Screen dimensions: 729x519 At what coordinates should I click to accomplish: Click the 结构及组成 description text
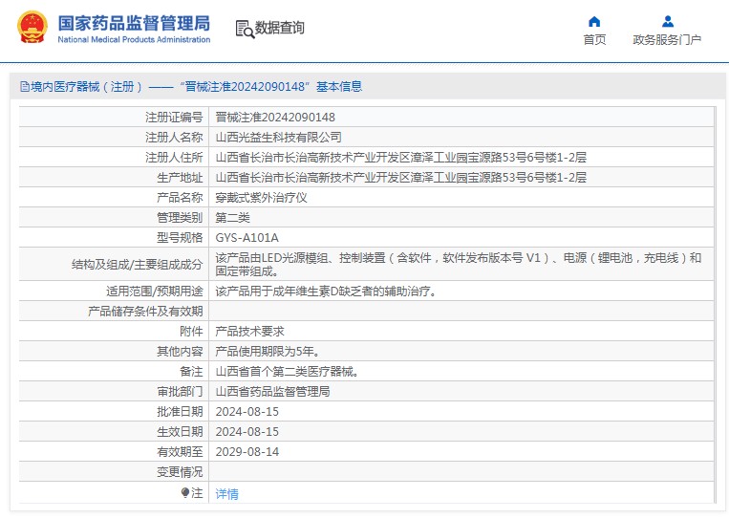point(459,264)
